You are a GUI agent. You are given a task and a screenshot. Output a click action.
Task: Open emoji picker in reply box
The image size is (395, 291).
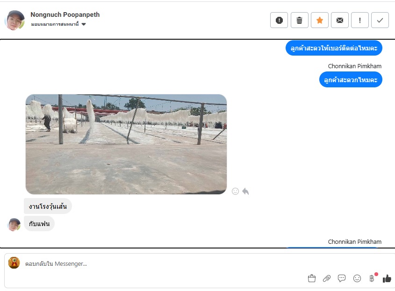coord(357,278)
